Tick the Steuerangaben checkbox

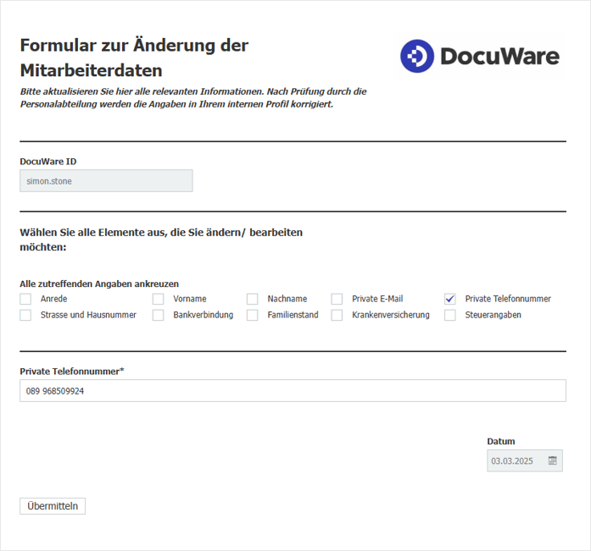click(x=449, y=315)
